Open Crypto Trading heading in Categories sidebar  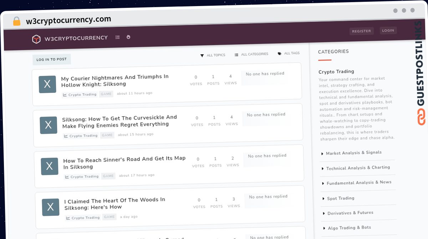pyautogui.click(x=336, y=71)
